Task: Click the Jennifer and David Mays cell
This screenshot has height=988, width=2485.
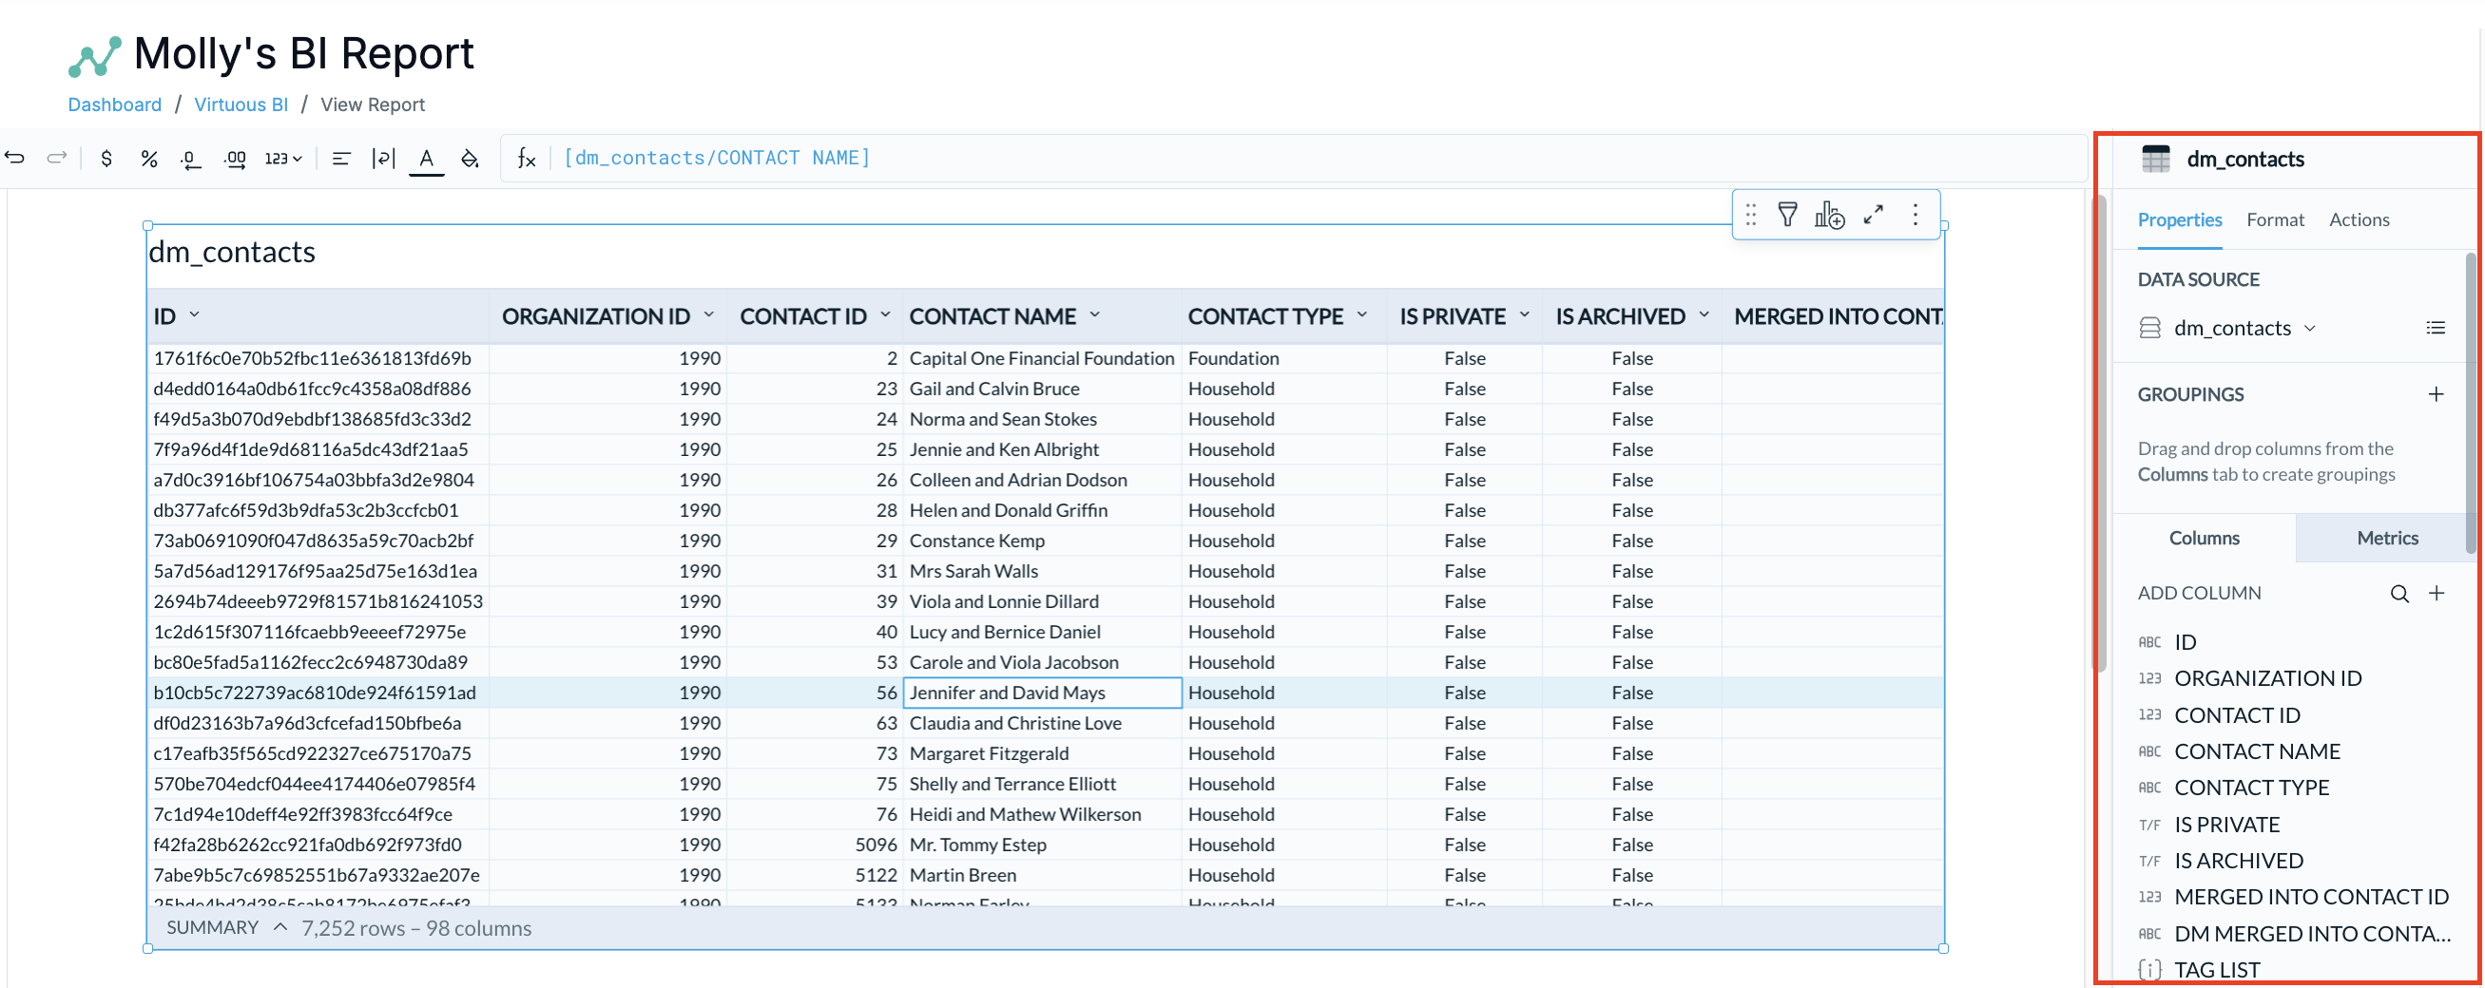Action: [1042, 693]
